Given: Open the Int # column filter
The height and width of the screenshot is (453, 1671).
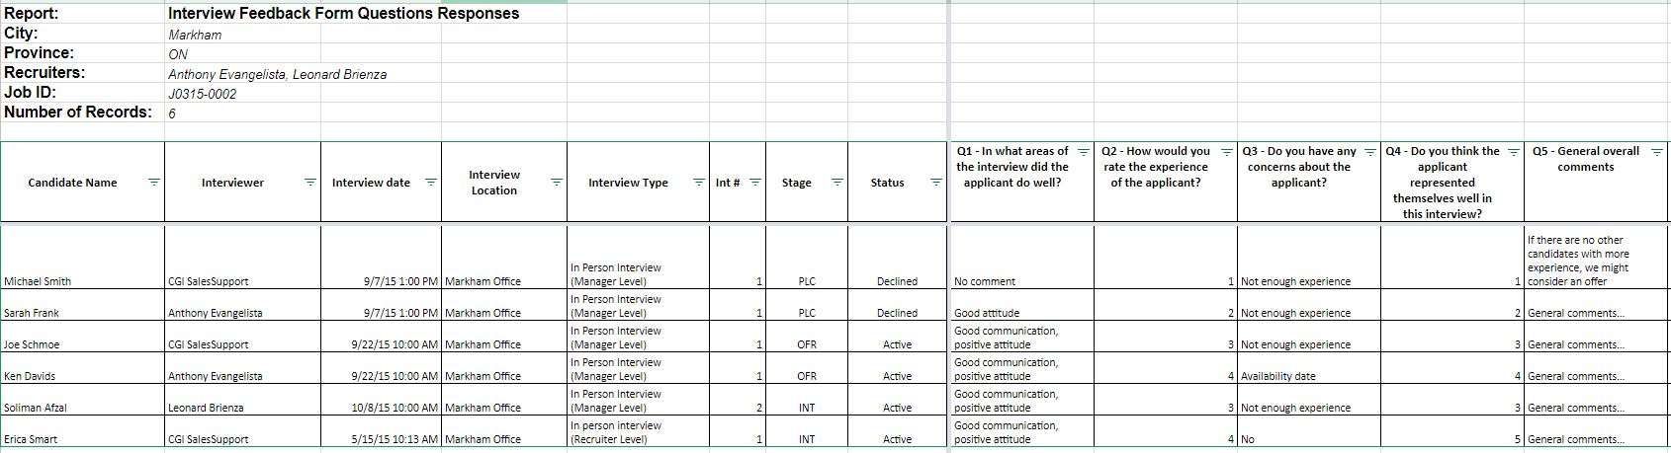Looking at the screenshot, I should [x=755, y=183].
